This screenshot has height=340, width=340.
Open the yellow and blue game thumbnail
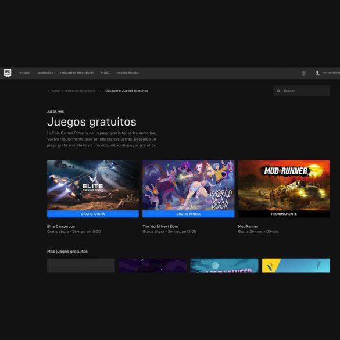[x=296, y=265]
